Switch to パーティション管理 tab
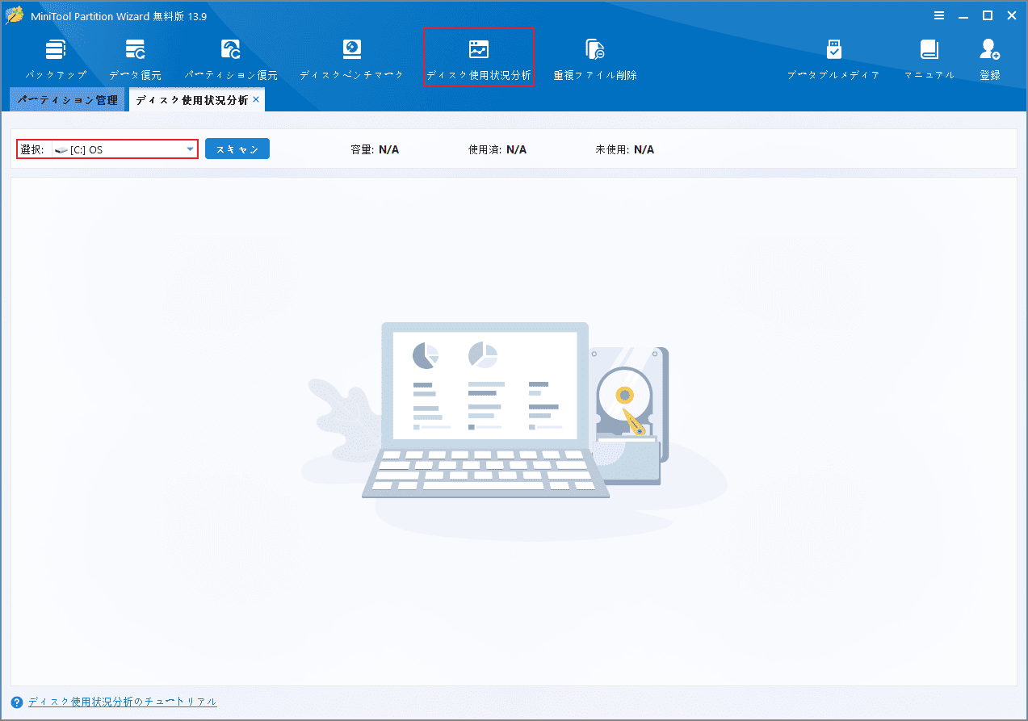The image size is (1028, 721). click(x=67, y=100)
